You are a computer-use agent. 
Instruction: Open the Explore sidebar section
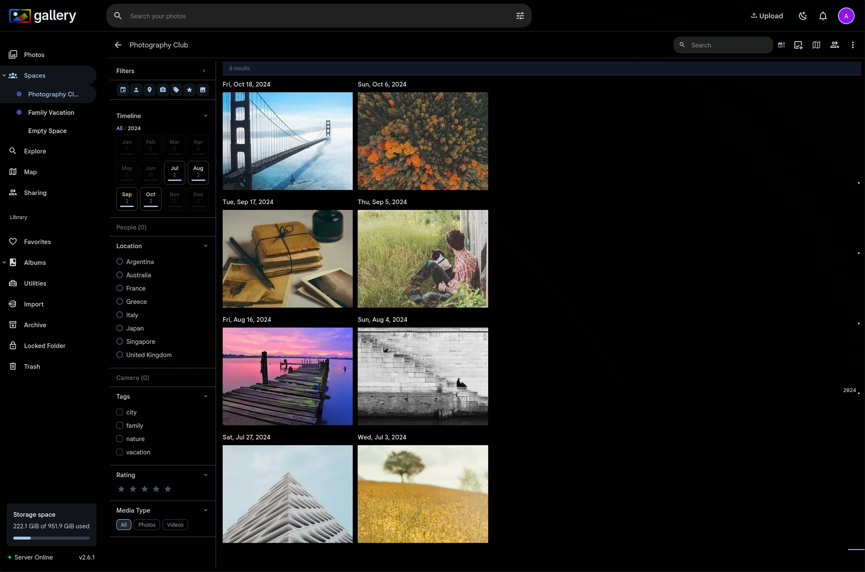[x=35, y=151]
